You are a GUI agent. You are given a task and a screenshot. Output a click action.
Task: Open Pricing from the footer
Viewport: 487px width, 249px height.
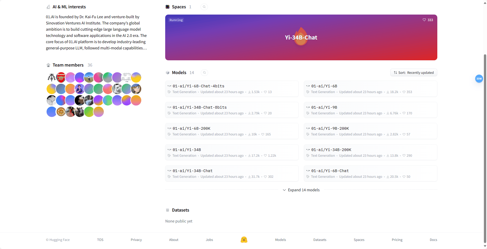pyautogui.click(x=397, y=240)
